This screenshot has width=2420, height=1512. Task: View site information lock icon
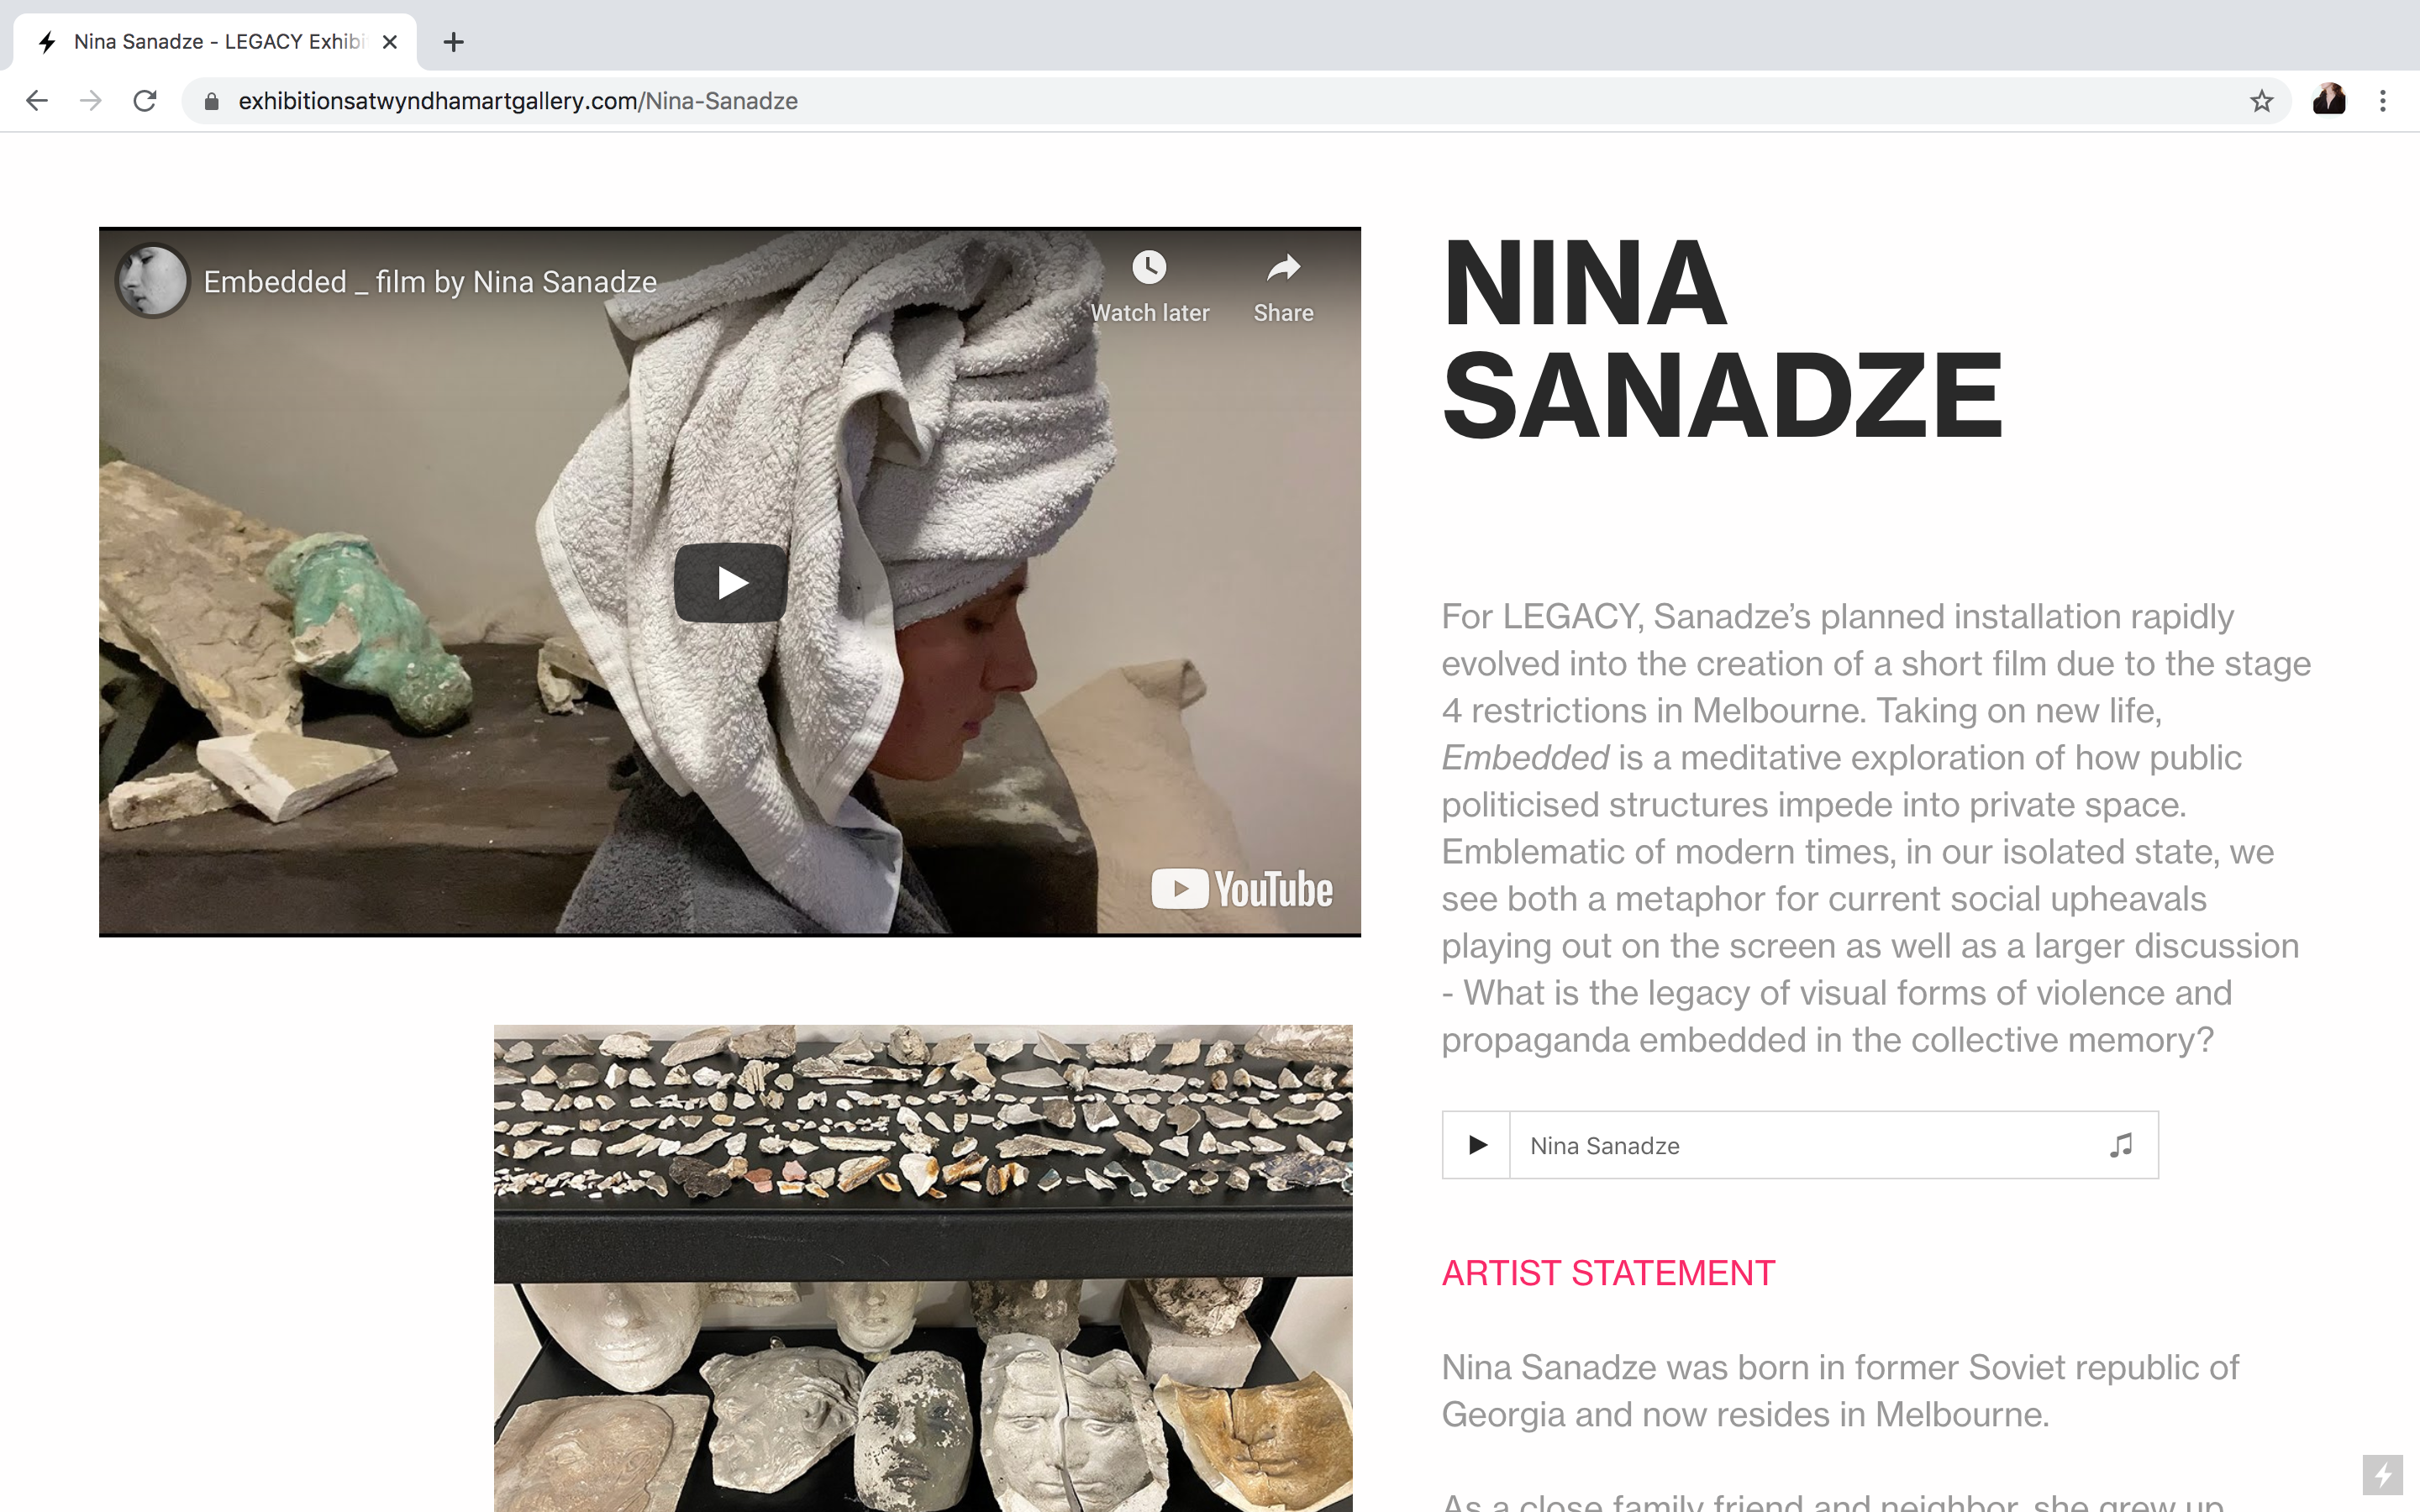point(211,101)
